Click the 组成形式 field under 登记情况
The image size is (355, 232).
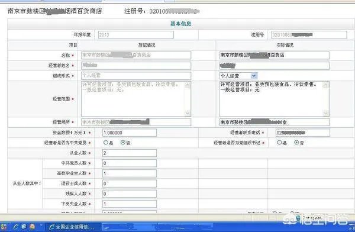(x=136, y=75)
